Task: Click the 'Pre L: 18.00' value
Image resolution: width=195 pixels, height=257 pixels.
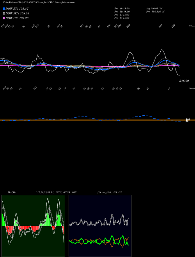Action: point(122,15)
